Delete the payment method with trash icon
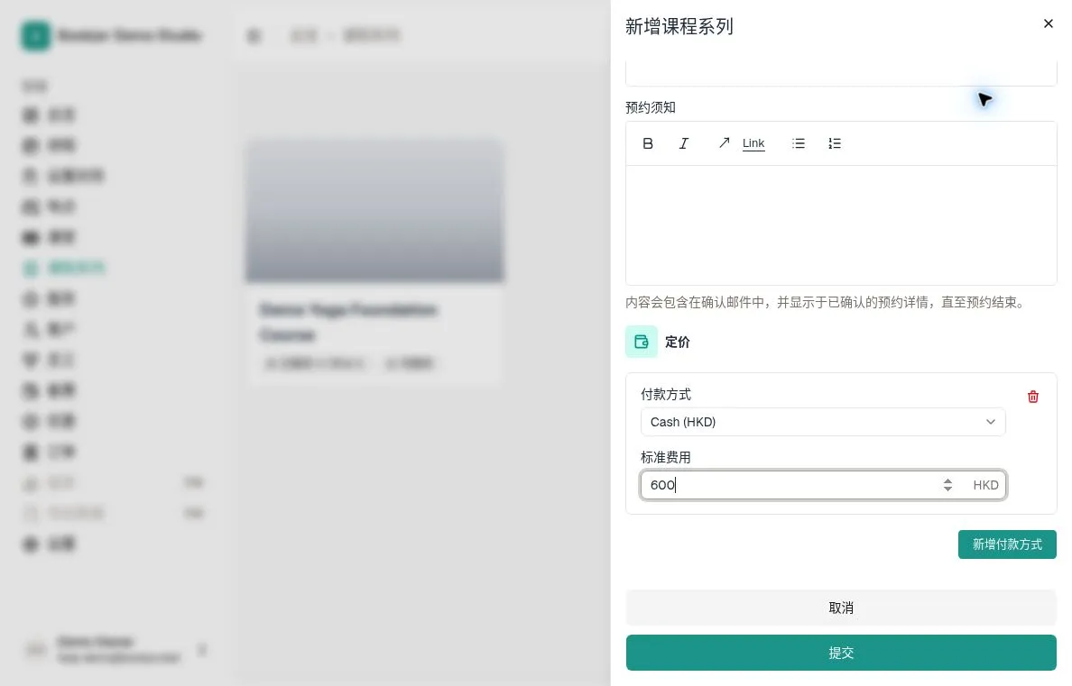The image size is (1072, 686). 1032,397
